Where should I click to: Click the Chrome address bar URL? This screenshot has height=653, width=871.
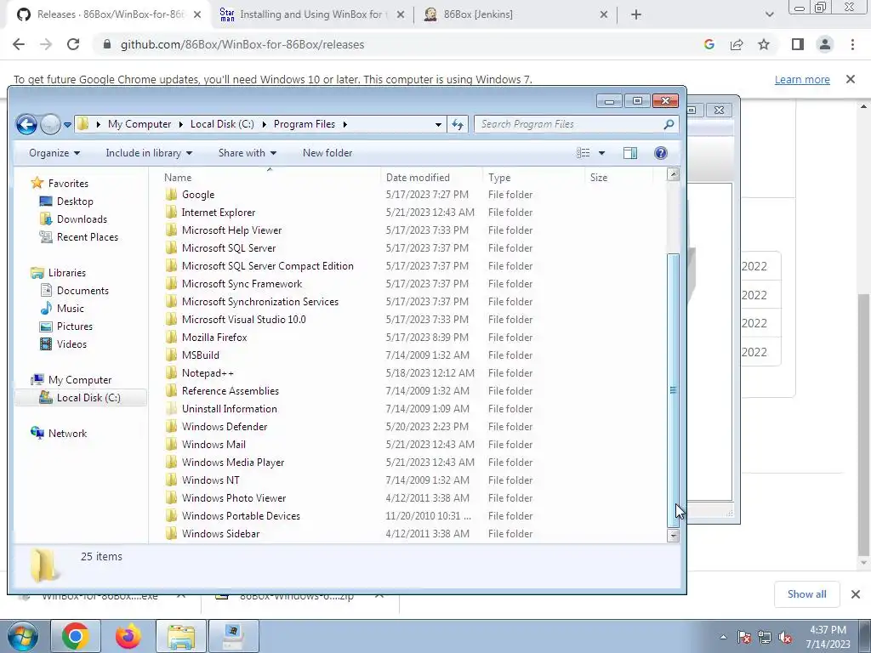tap(242, 44)
